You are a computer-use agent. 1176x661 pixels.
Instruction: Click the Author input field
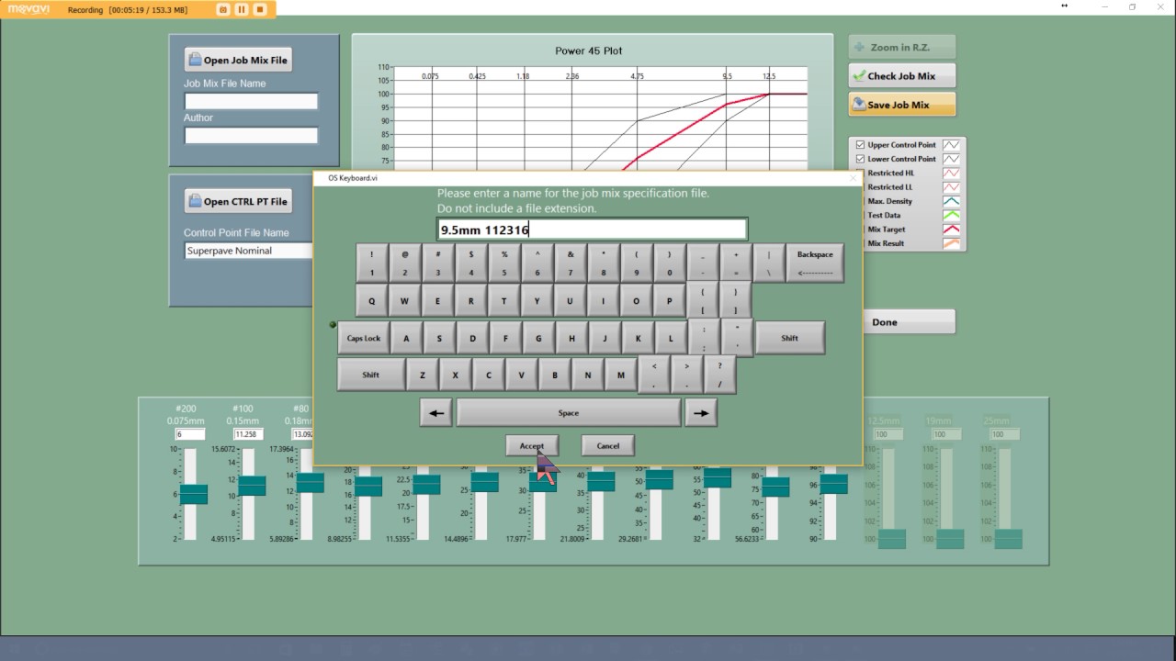[251, 135]
